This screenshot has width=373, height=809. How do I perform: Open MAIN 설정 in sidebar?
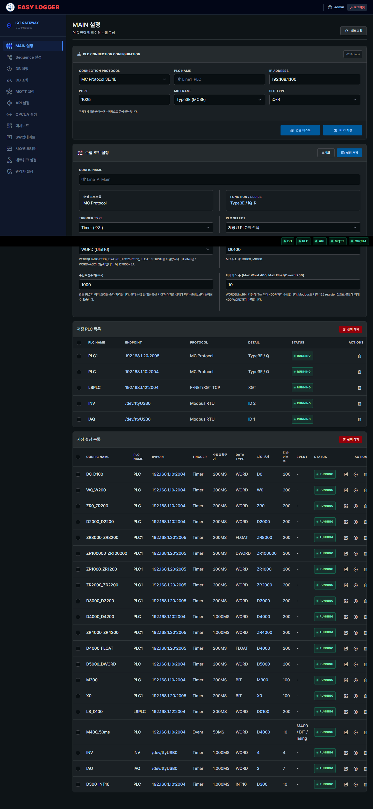[x=33, y=46]
